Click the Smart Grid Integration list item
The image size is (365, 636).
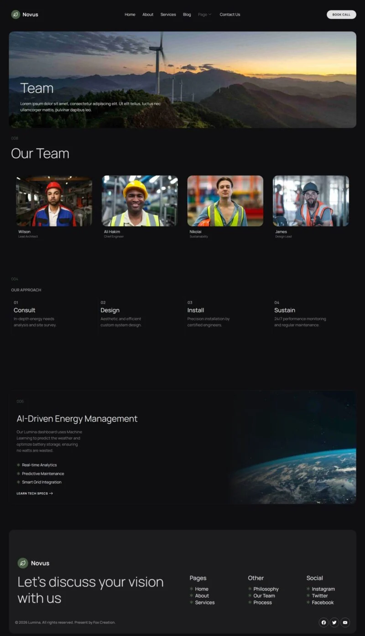click(x=42, y=482)
